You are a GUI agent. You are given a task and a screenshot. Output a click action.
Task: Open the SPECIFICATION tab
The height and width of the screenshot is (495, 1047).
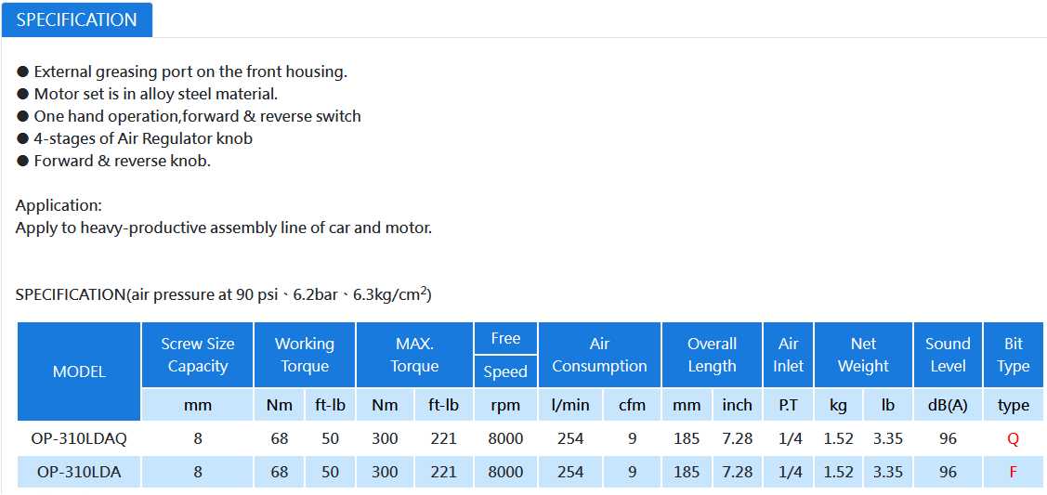77,20
